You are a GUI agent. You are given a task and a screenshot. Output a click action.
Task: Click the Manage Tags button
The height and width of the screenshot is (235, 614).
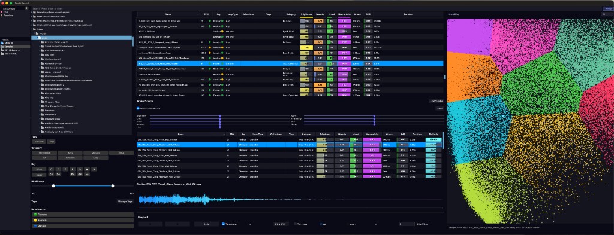125,202
